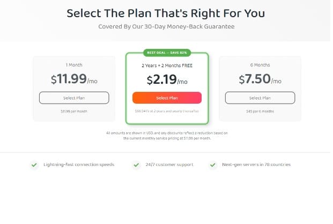Select the 2 Years + 2 Months FREE title

click(x=167, y=66)
